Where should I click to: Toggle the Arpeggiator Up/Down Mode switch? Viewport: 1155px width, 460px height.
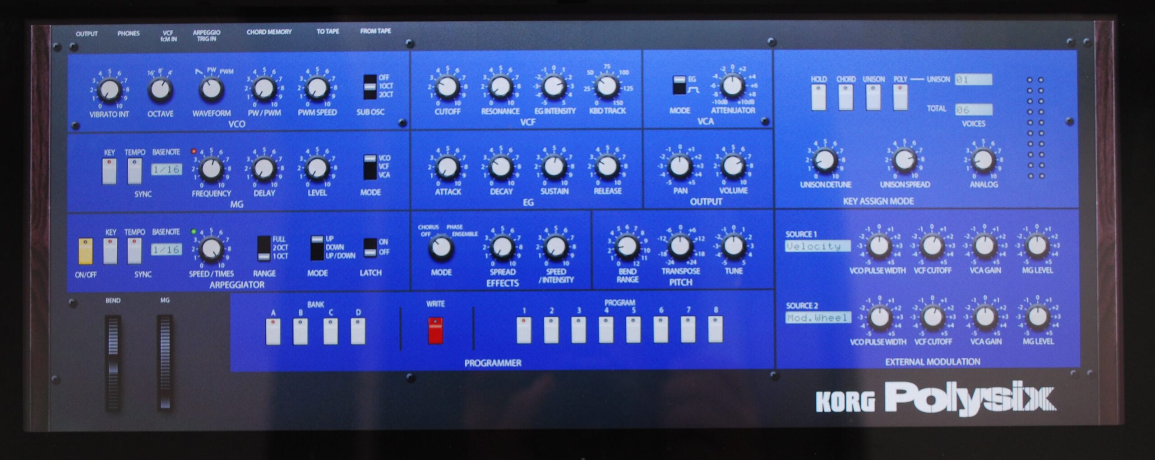pos(317,247)
